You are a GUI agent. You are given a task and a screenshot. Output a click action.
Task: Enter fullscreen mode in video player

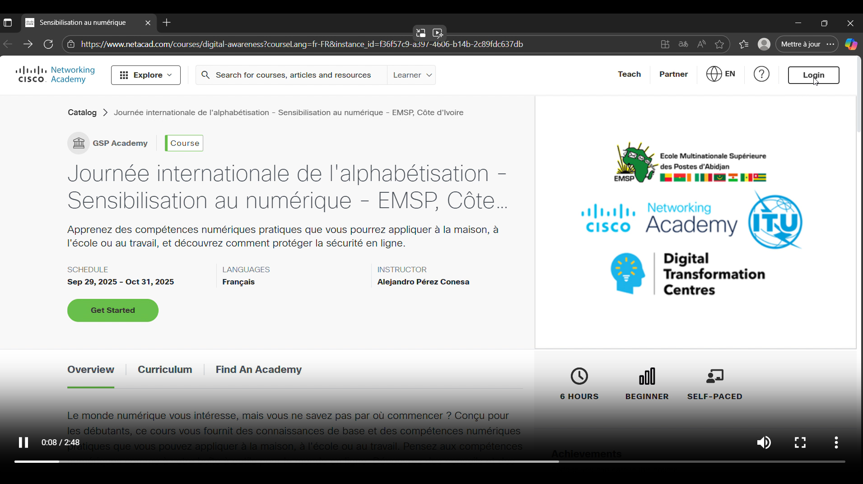click(800, 442)
